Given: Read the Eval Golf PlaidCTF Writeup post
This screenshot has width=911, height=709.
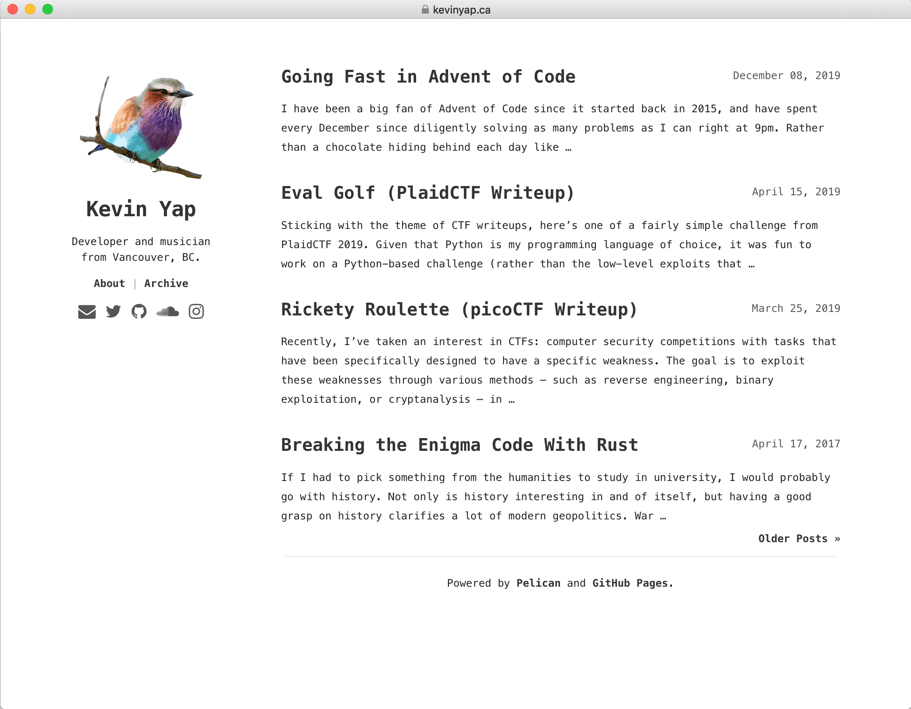Looking at the screenshot, I should pos(428,193).
